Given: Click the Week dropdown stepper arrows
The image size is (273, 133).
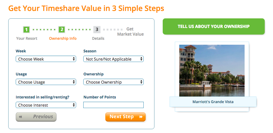Looking at the screenshot, I should (74, 59).
